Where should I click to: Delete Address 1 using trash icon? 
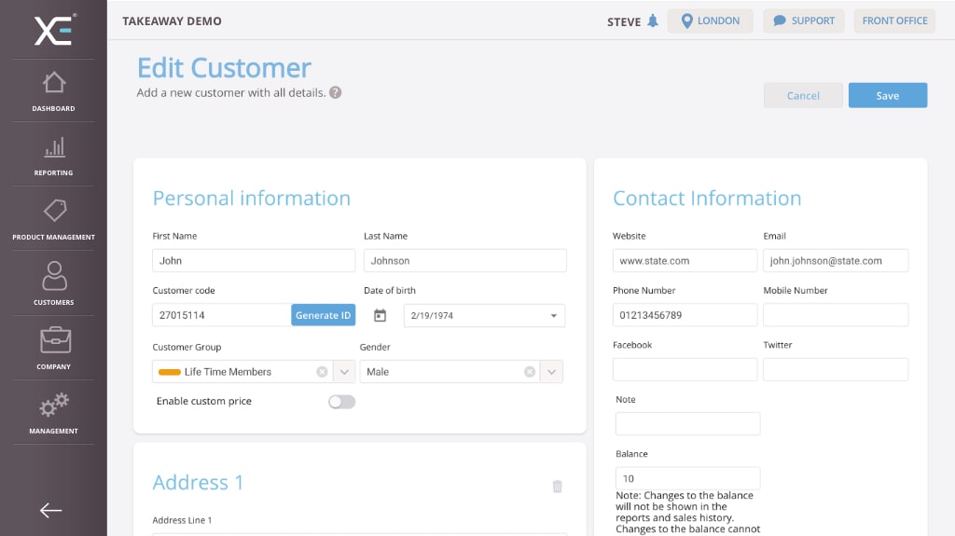(x=558, y=486)
